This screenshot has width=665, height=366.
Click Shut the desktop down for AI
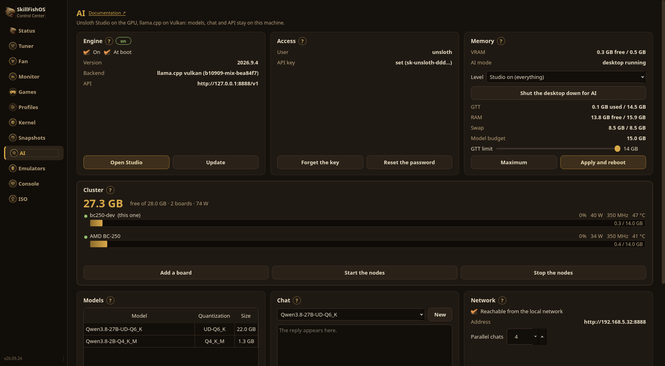558,93
